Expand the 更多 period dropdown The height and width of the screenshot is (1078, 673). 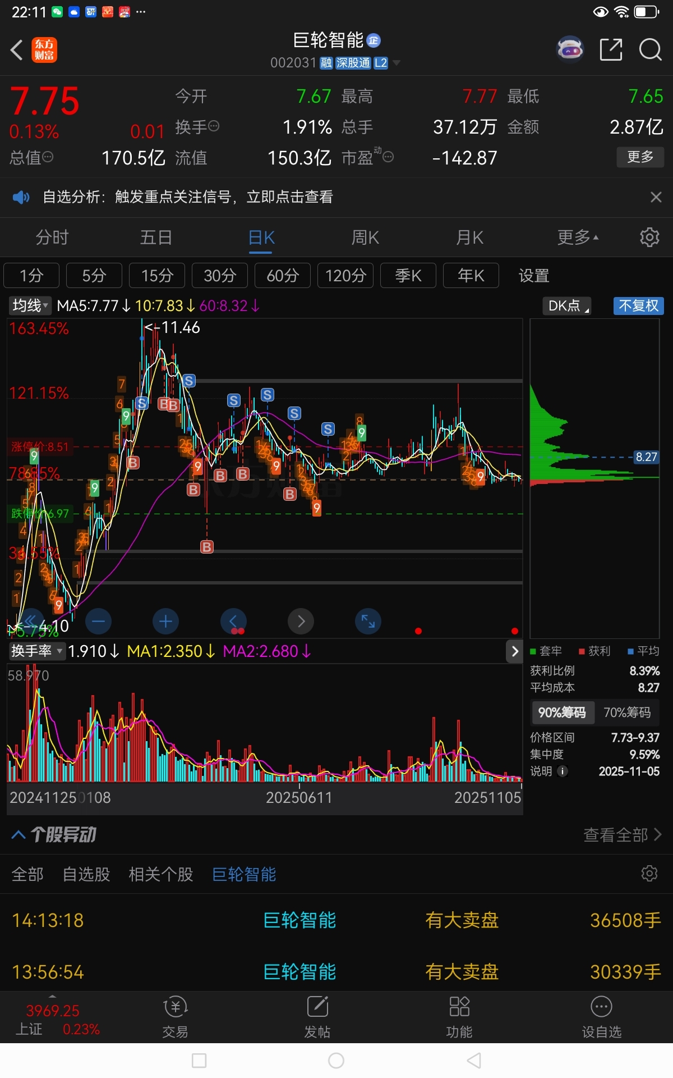pos(578,237)
